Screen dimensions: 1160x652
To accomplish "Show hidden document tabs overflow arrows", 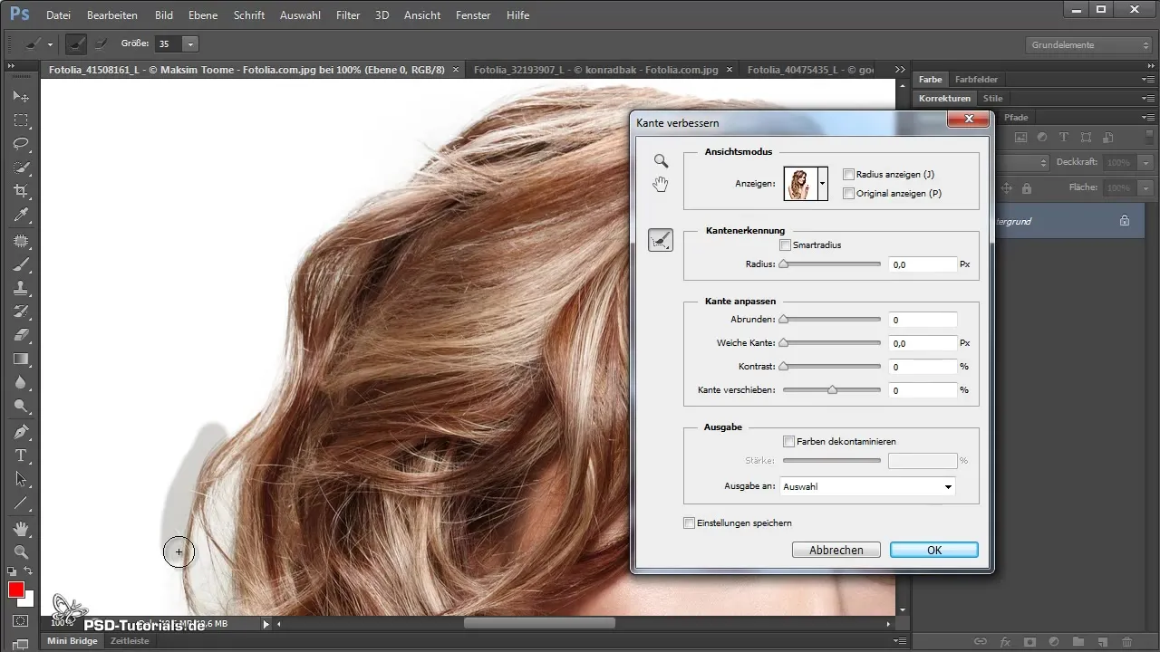I will pyautogui.click(x=900, y=69).
